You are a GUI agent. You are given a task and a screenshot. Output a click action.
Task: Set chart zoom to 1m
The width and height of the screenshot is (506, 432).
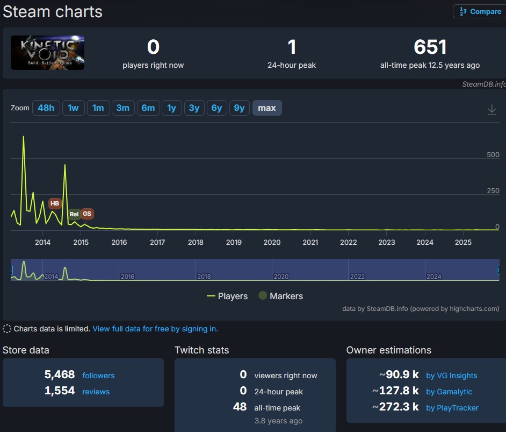[x=98, y=108]
